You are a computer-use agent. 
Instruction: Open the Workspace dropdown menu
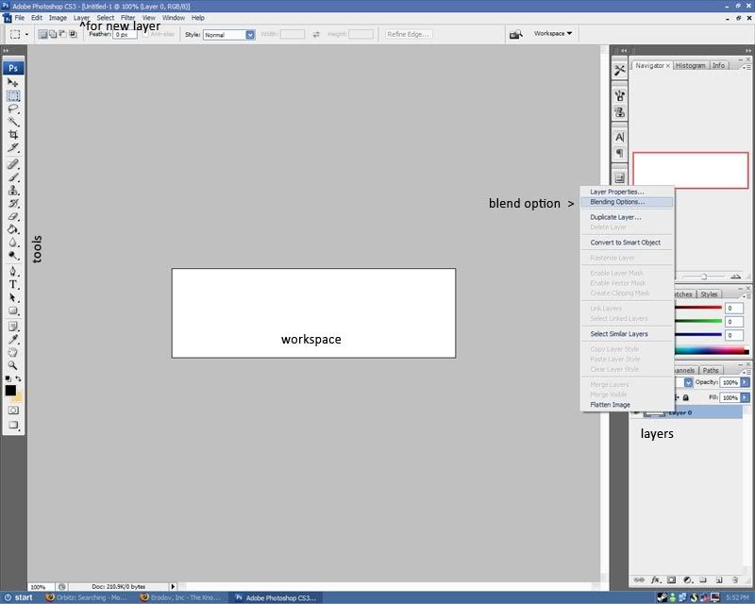click(x=553, y=34)
